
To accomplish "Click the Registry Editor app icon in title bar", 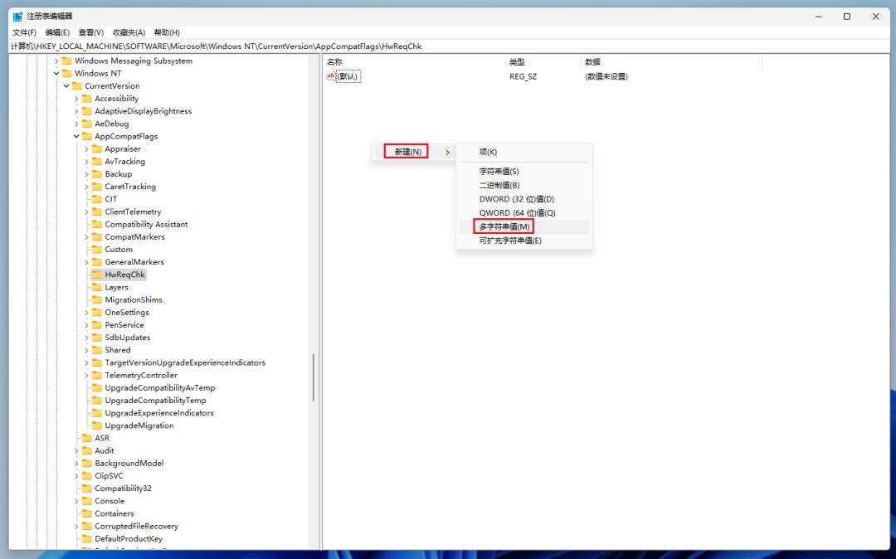I will (x=17, y=16).
